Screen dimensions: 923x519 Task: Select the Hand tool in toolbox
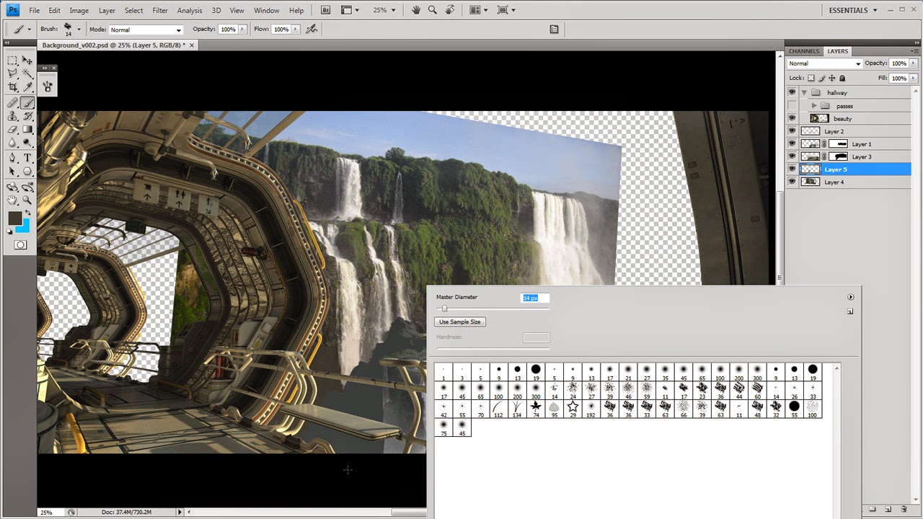[x=12, y=200]
